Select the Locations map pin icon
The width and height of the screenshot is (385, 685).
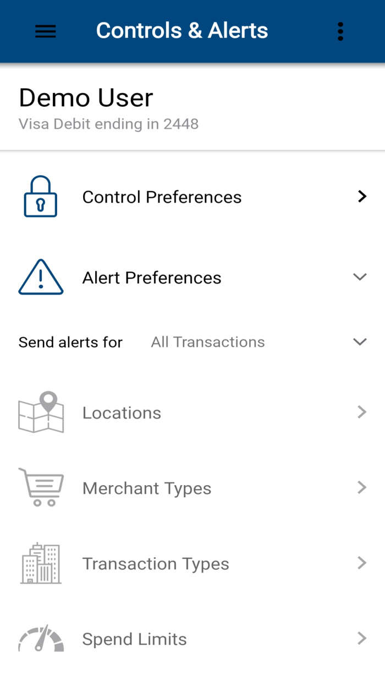click(x=41, y=412)
